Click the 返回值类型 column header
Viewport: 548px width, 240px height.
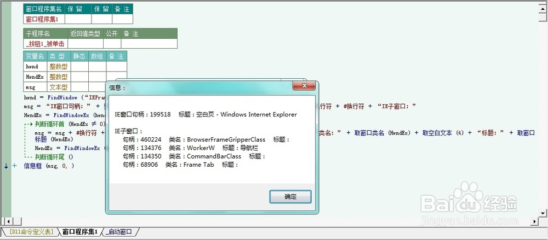85,34
